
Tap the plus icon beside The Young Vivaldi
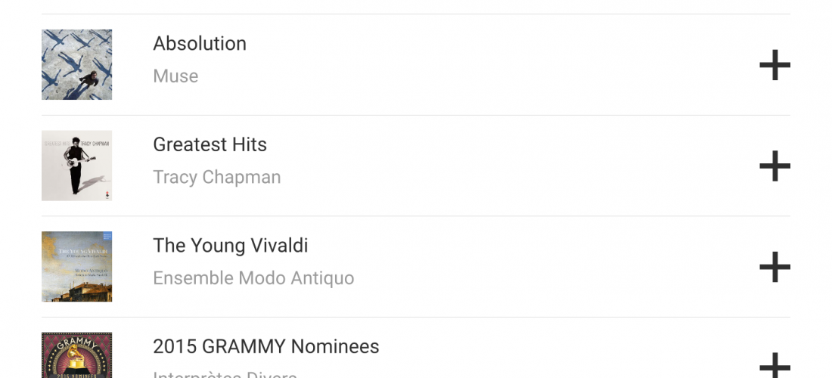click(x=775, y=267)
